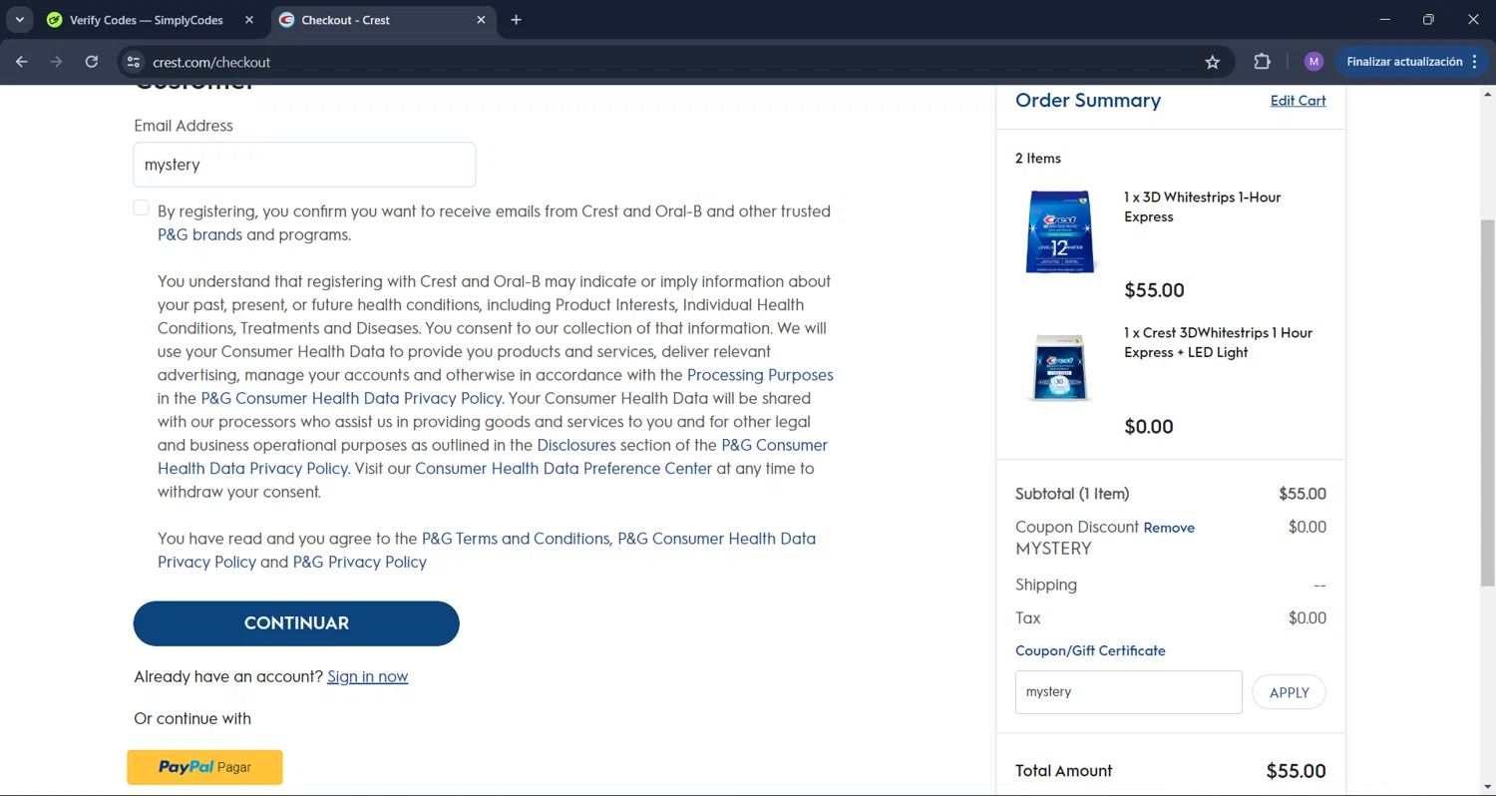Open the Chrome profile avatar M

[1313, 62]
